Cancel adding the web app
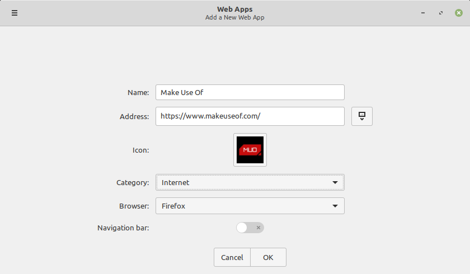This screenshot has width=470, height=274. pos(232,257)
